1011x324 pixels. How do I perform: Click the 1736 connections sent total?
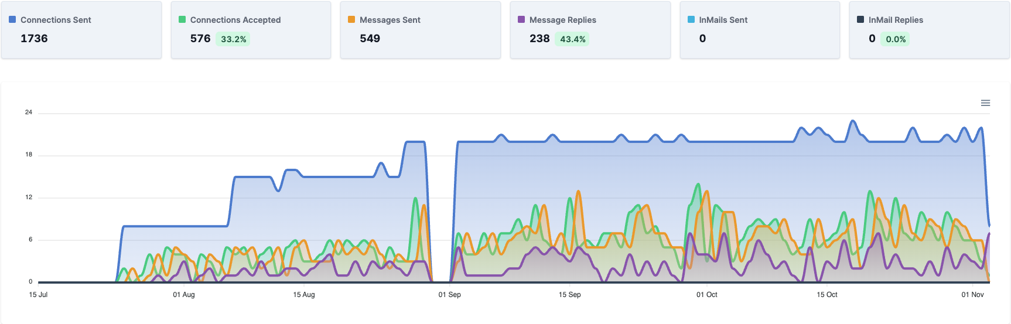tap(34, 39)
